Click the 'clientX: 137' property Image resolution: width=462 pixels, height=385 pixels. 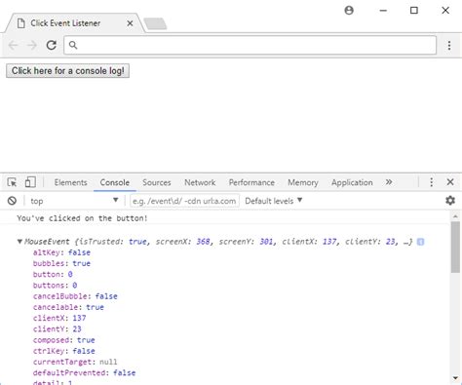(59, 318)
